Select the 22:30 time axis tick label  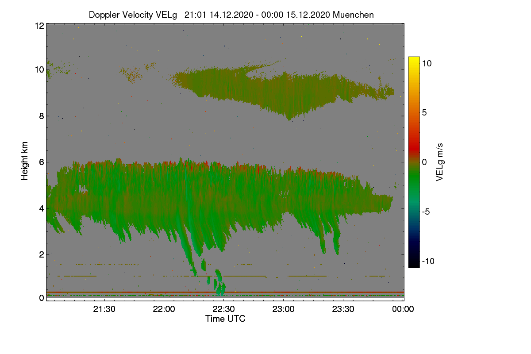click(x=224, y=309)
